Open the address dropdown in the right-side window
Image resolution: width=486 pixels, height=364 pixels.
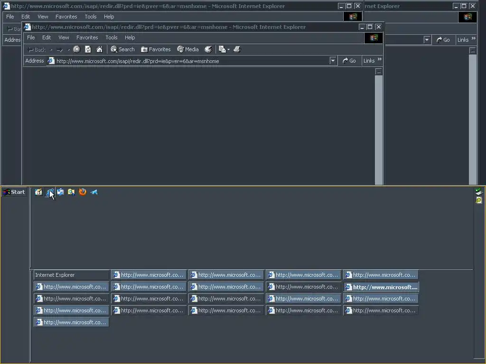coord(427,40)
